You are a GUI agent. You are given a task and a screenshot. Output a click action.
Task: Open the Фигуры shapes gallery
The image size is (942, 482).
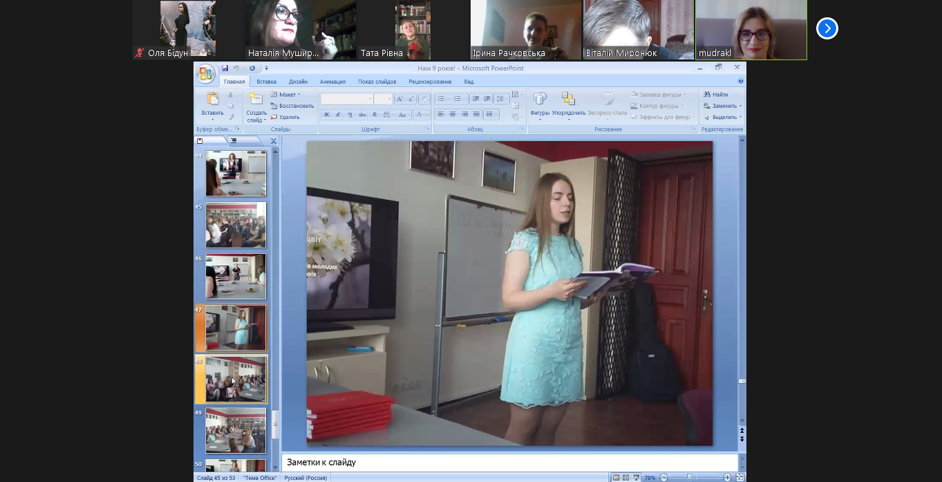click(x=540, y=104)
